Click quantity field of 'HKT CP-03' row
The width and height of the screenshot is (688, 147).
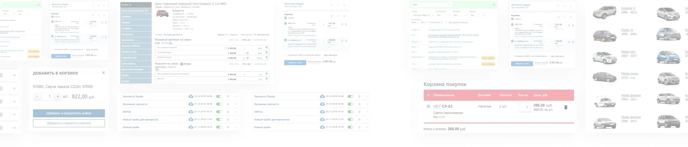pyautogui.click(x=525, y=107)
